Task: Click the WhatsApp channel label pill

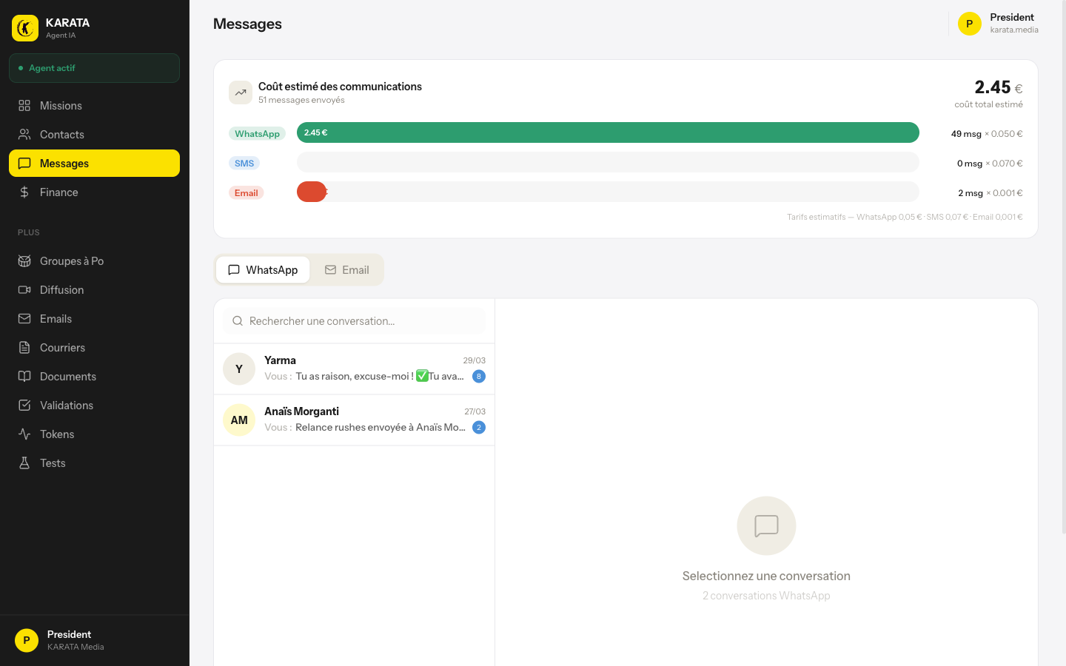Action: point(257,134)
